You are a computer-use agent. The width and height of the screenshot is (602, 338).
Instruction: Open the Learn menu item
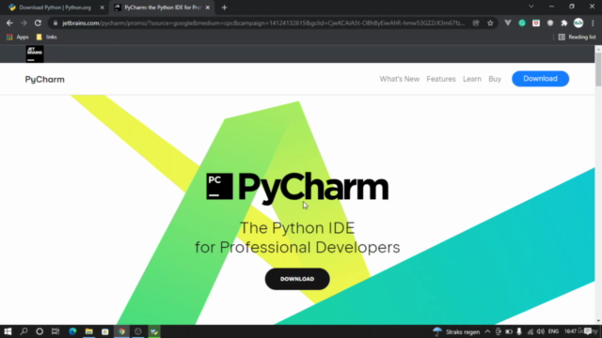pos(472,79)
